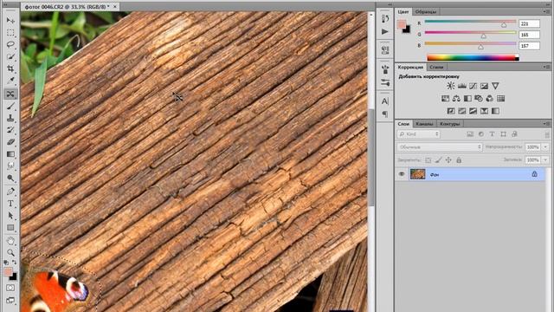Image resolution: width=554 pixels, height=312 pixels.
Task: Switch to the Стили tab
Action: tap(436, 67)
